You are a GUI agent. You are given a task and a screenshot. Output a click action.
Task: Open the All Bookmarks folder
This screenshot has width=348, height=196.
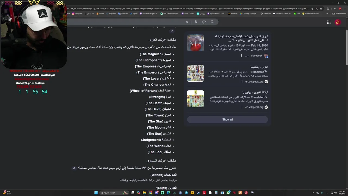pyautogui.click(x=339, y=14)
